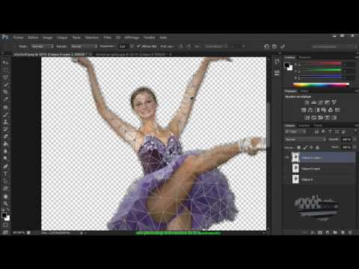
Task: Open puppet warp Mode dropdown
Action: click(x=43, y=46)
